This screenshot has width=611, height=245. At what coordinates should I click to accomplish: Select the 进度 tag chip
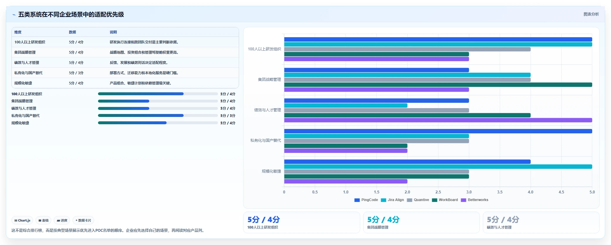[62, 220]
